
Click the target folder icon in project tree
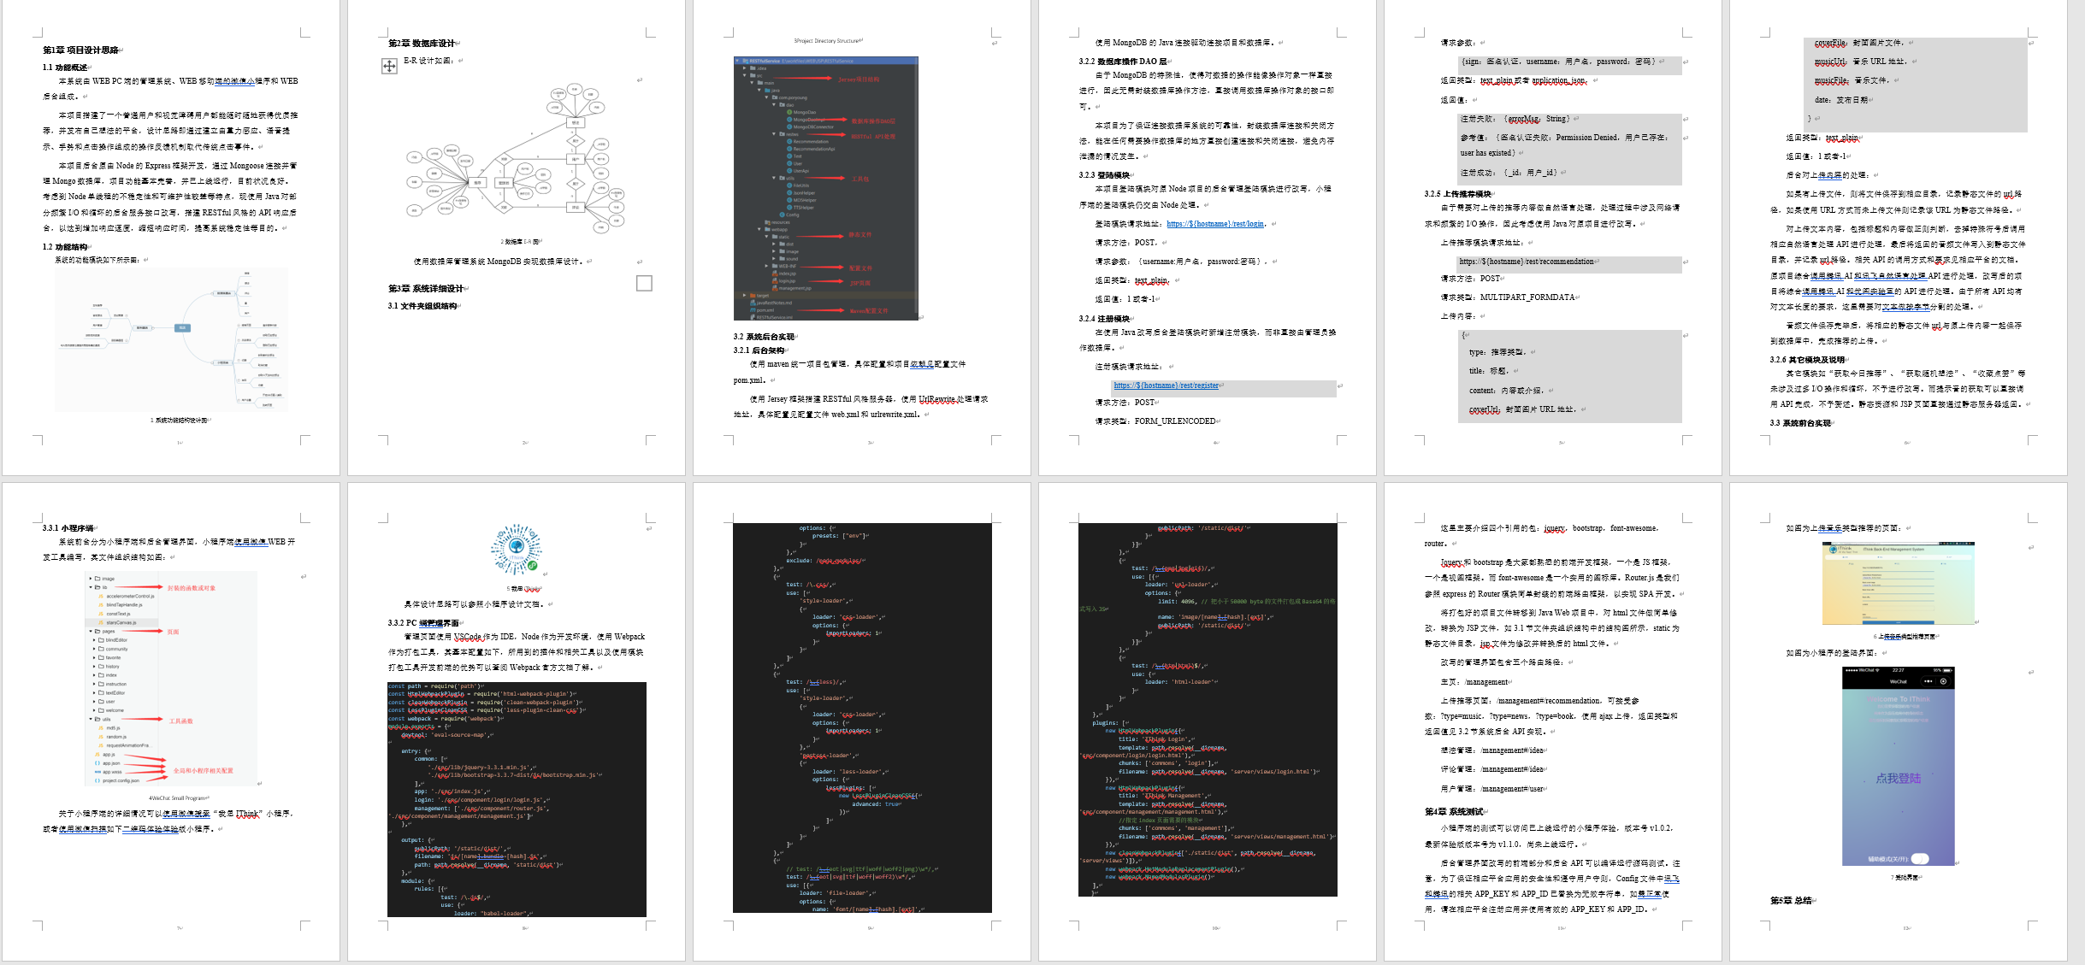pos(753,296)
